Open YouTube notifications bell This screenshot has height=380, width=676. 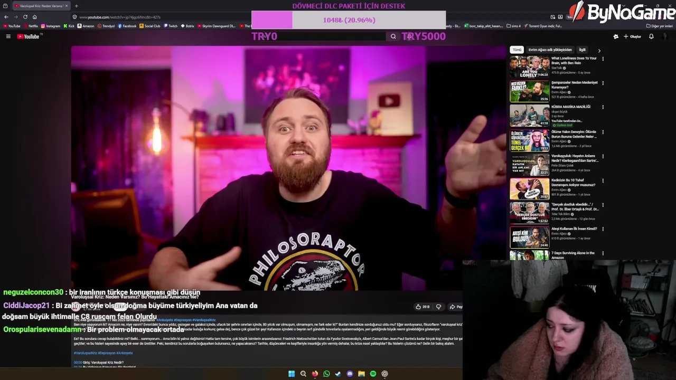pyautogui.click(x=651, y=36)
